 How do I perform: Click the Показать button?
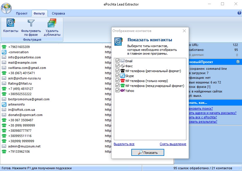(148, 152)
